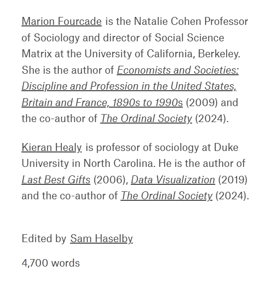The height and width of the screenshot is (284, 269).
Task: Click the 'California, Berkeley' text
Action: [193, 54]
